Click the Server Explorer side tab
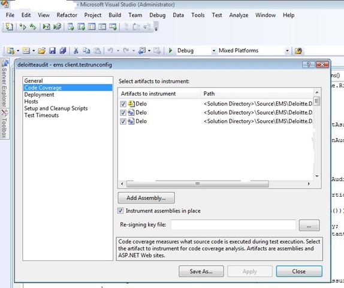The image size is (344, 288). pos(4,83)
